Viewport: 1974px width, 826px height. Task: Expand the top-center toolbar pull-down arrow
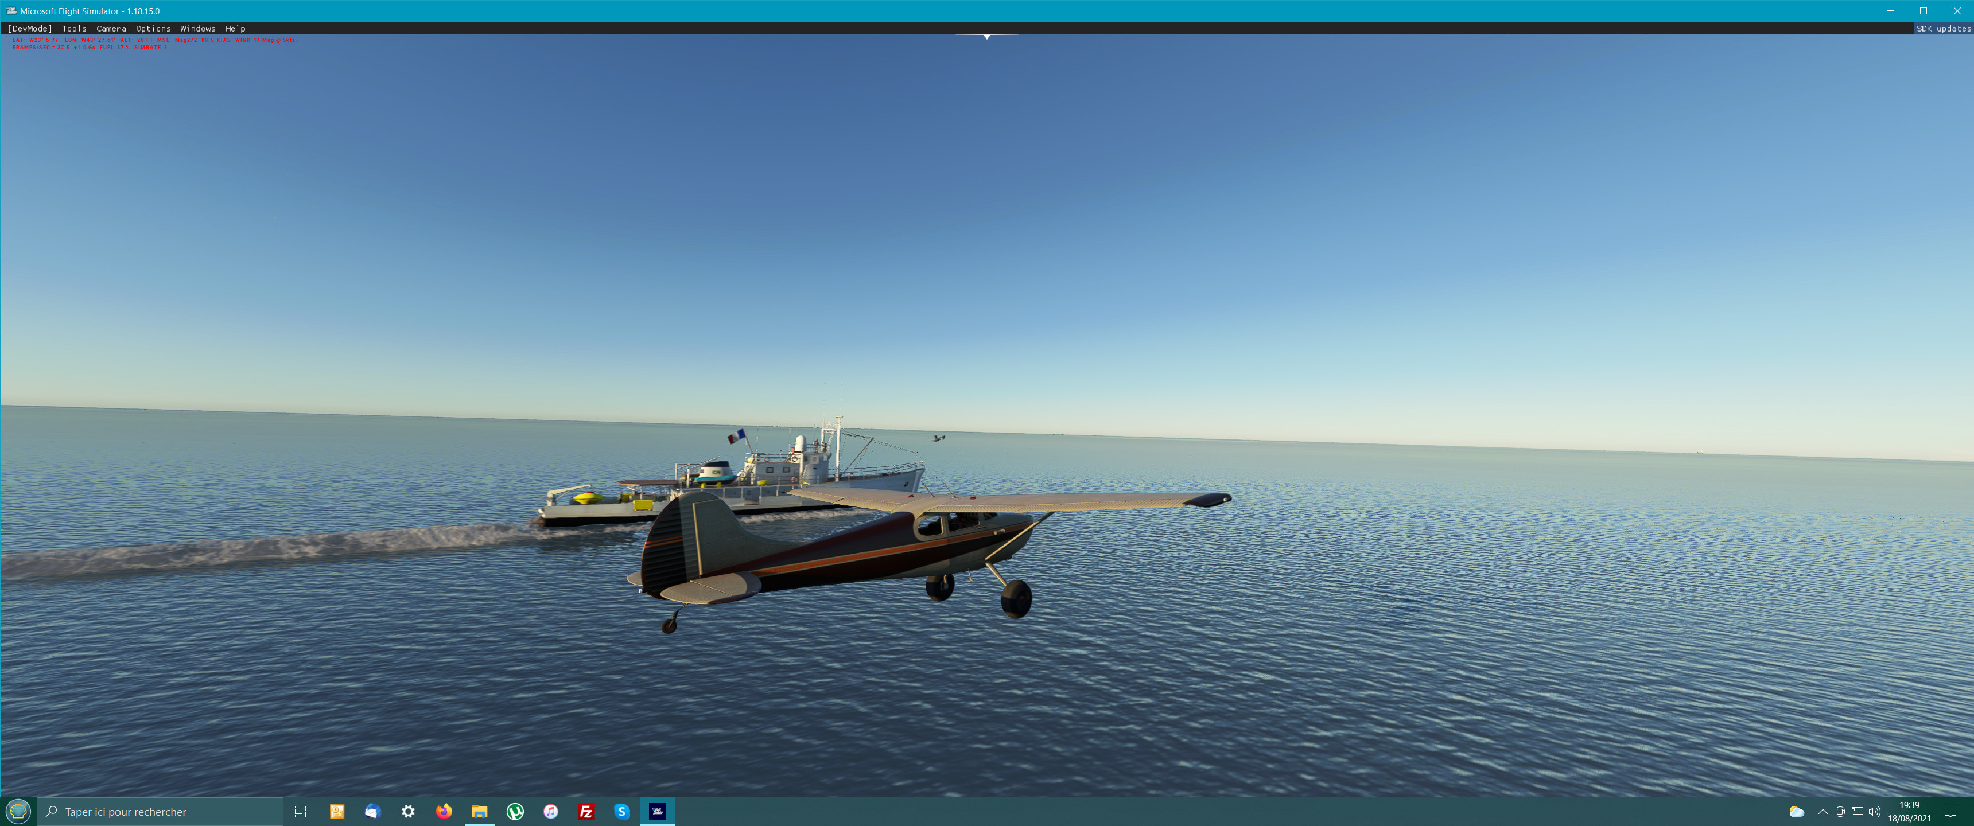tap(987, 37)
